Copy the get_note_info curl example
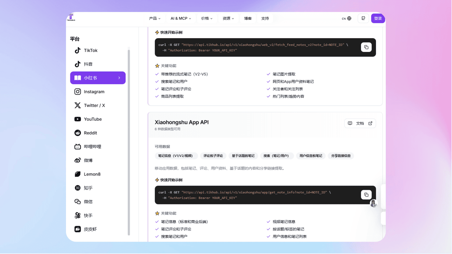452x254 pixels. pos(366,195)
